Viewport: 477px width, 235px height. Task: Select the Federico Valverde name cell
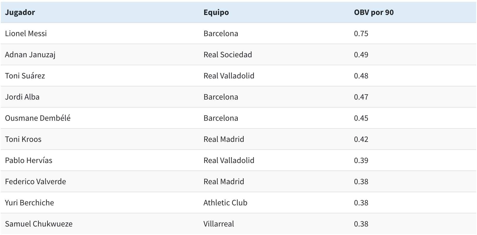pos(35,182)
